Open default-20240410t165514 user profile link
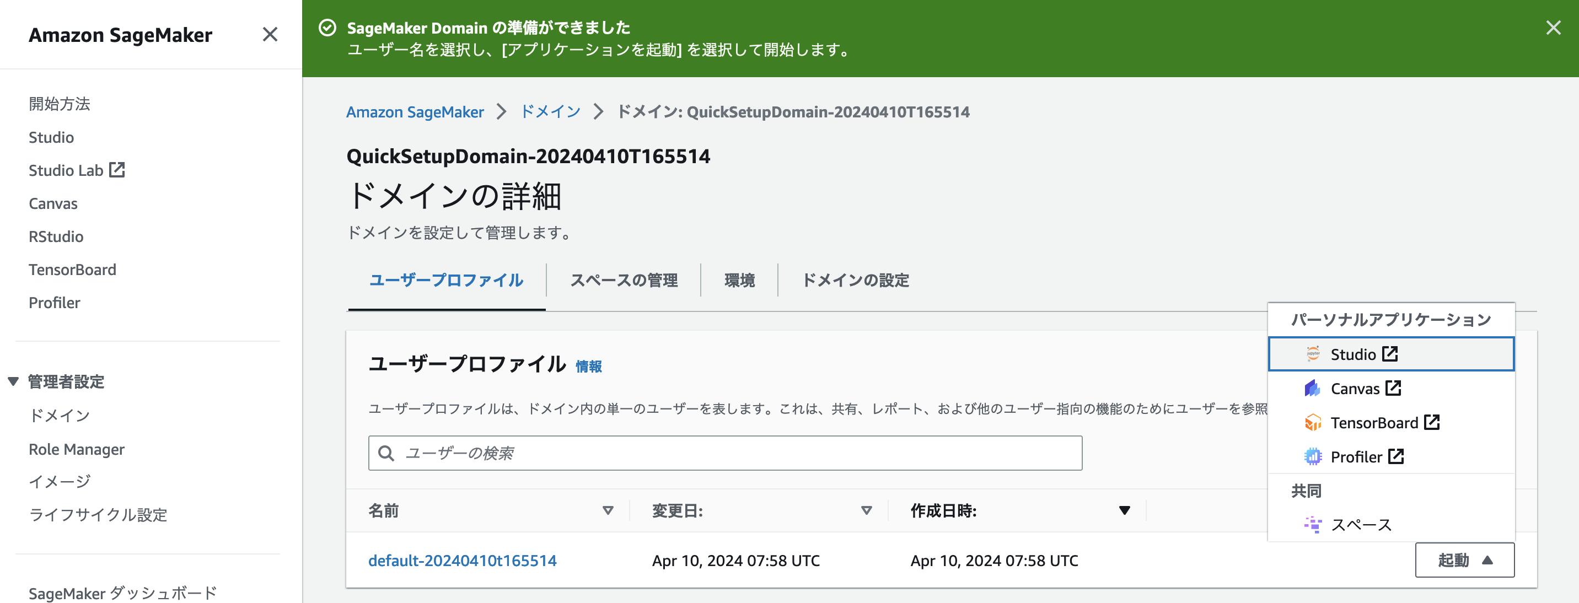Image resolution: width=1579 pixels, height=603 pixels. click(462, 560)
